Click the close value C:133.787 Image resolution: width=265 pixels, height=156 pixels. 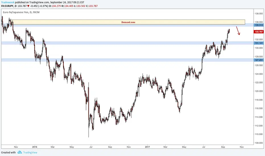coord(92,6)
